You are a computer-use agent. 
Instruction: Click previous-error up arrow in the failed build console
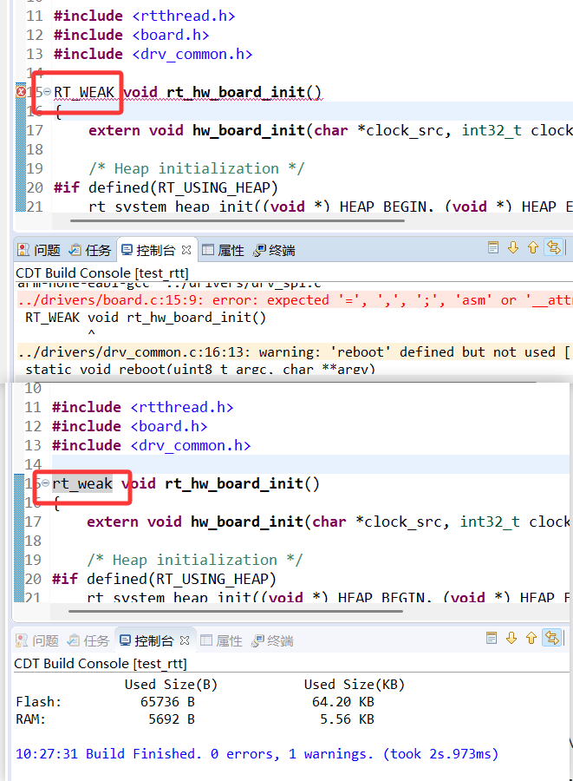click(x=532, y=248)
